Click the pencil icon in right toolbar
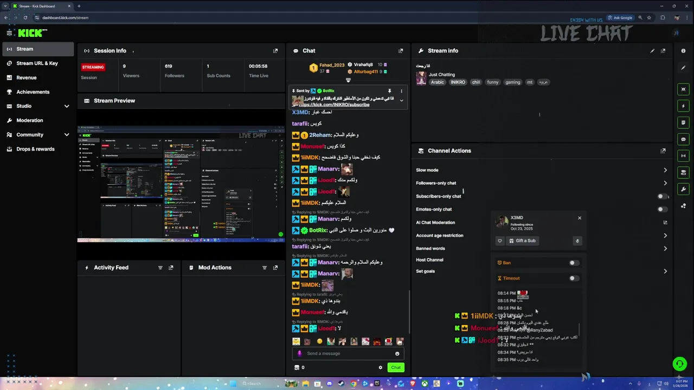The image size is (694, 390). (x=683, y=68)
